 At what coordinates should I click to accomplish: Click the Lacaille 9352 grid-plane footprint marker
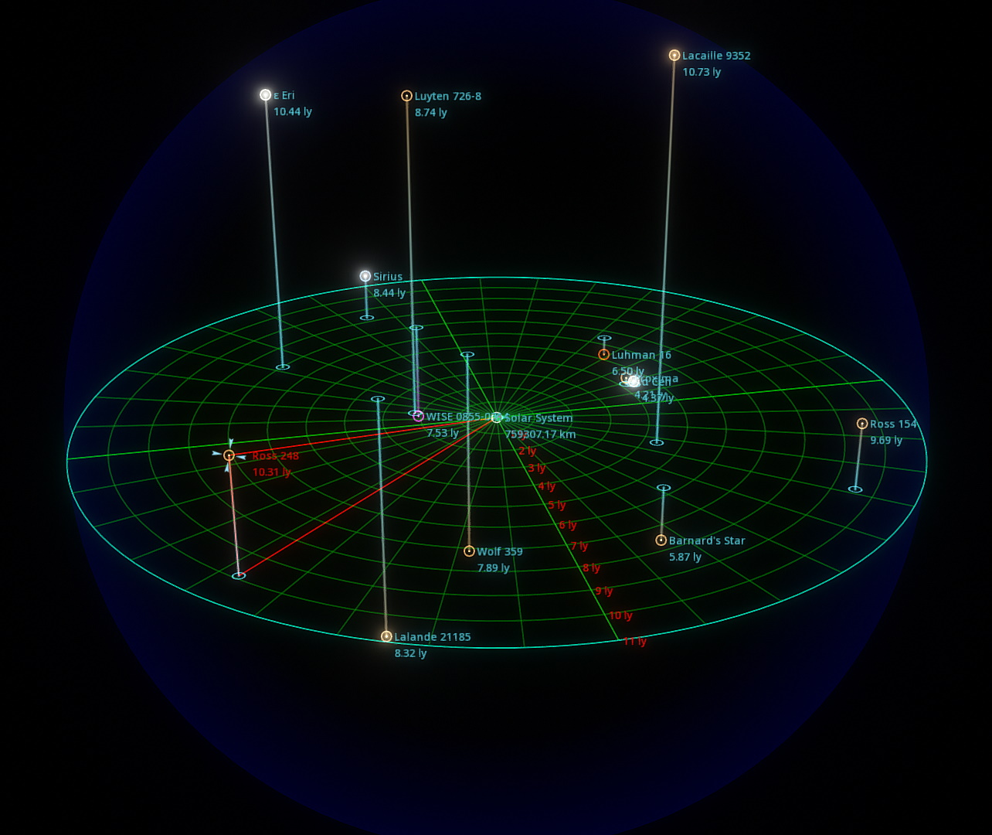coord(657,443)
